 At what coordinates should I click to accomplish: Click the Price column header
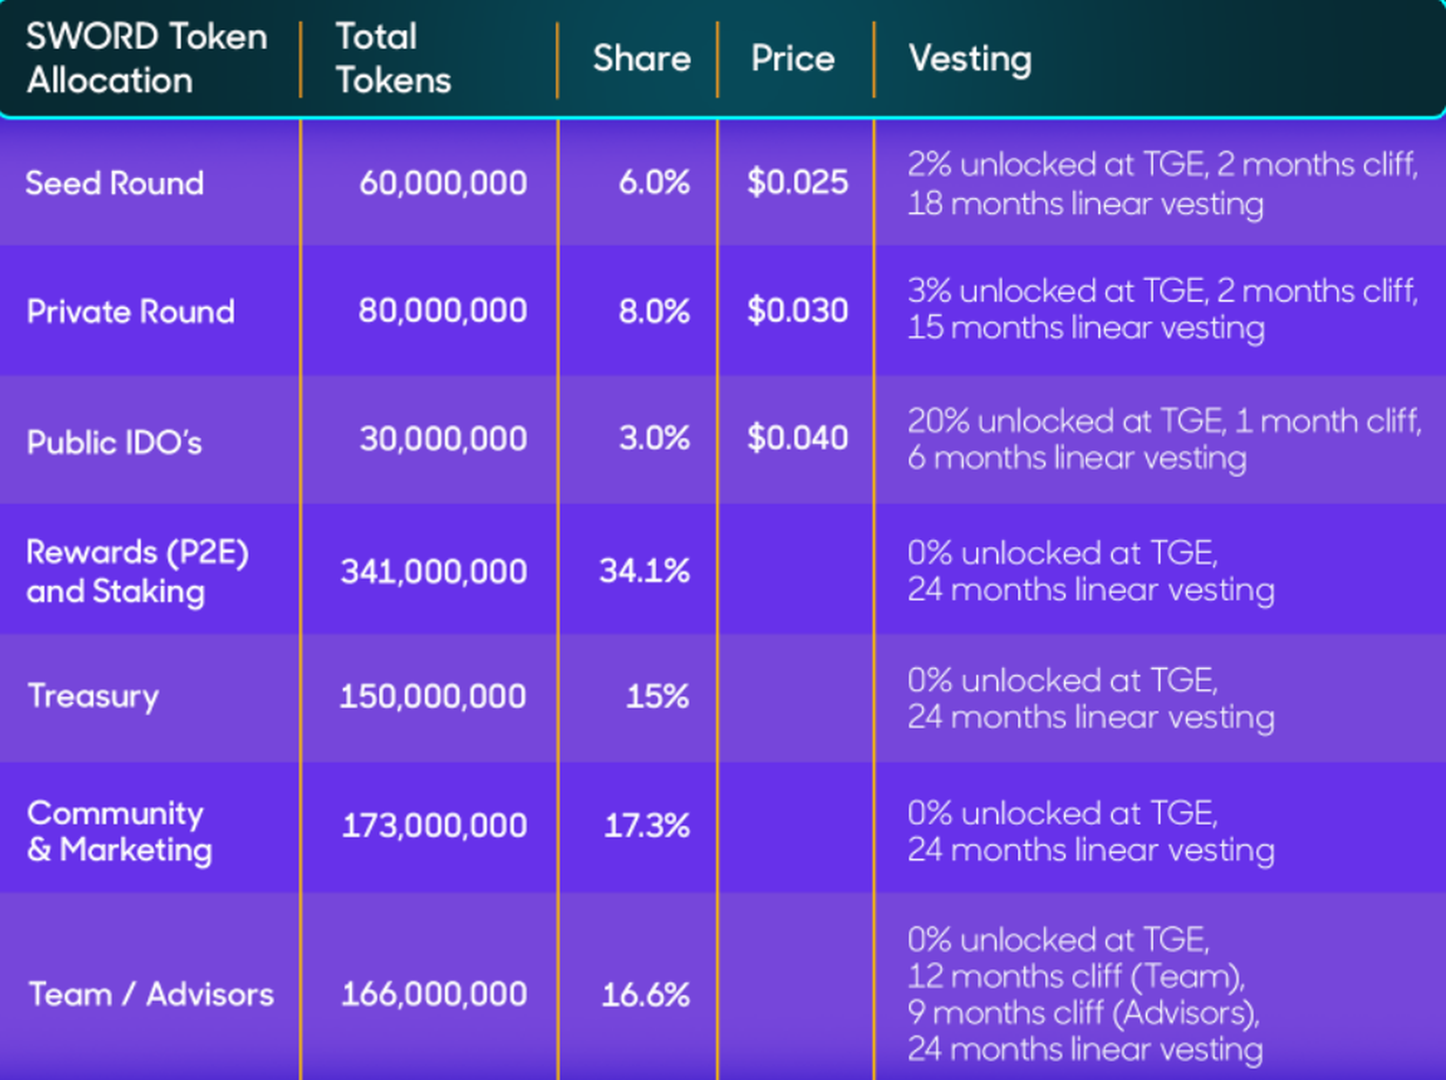pos(792,58)
